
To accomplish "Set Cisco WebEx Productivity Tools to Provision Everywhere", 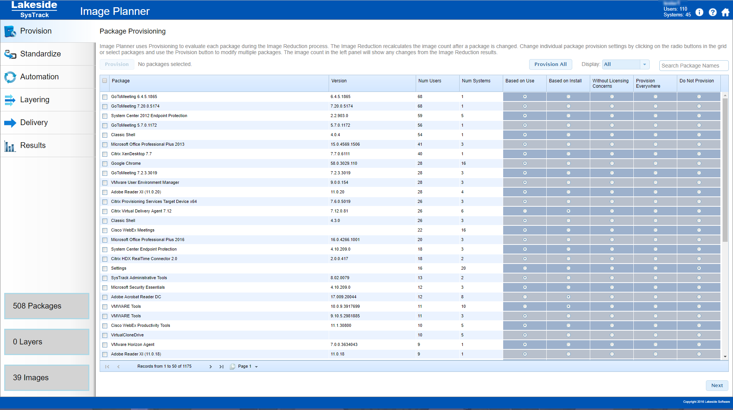I will (x=656, y=325).
